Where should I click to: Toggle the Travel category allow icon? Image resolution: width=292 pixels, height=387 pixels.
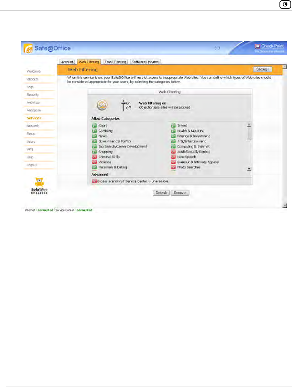(173, 125)
